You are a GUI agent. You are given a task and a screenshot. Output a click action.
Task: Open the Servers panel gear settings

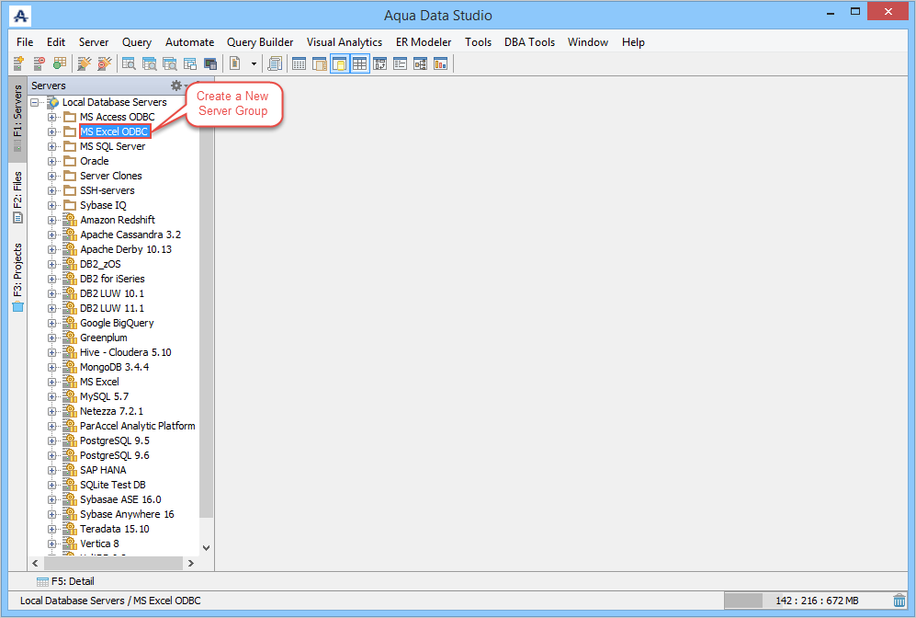(176, 86)
